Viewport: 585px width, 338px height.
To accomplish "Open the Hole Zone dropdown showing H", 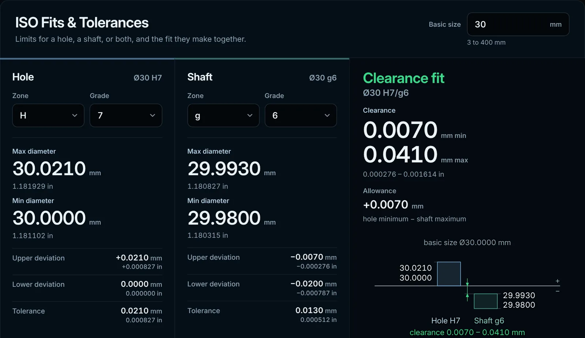I will [48, 116].
